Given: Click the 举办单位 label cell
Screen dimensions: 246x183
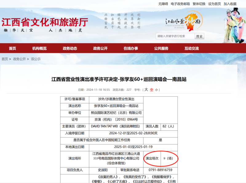Looking at the screenshot, I should (x=75, y=113).
